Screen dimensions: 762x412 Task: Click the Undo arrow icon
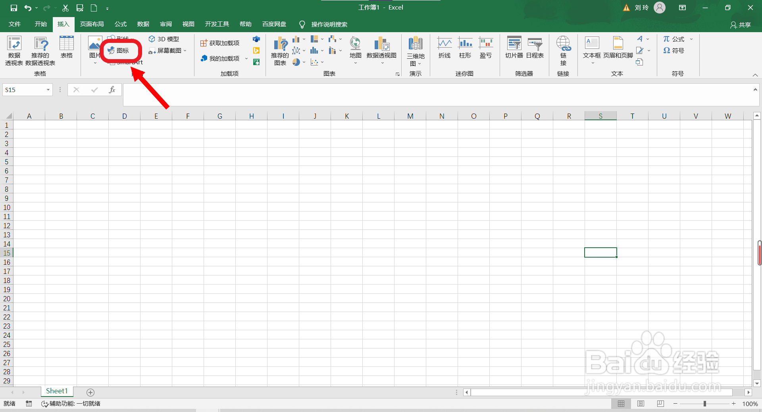(27, 8)
